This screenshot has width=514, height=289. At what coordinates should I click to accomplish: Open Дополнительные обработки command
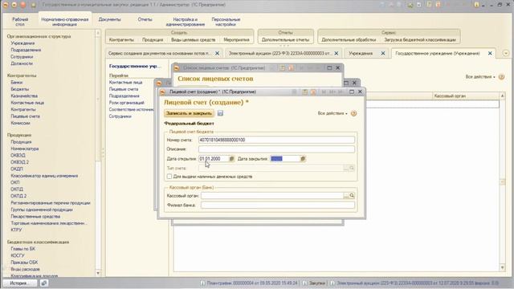[x=349, y=39]
